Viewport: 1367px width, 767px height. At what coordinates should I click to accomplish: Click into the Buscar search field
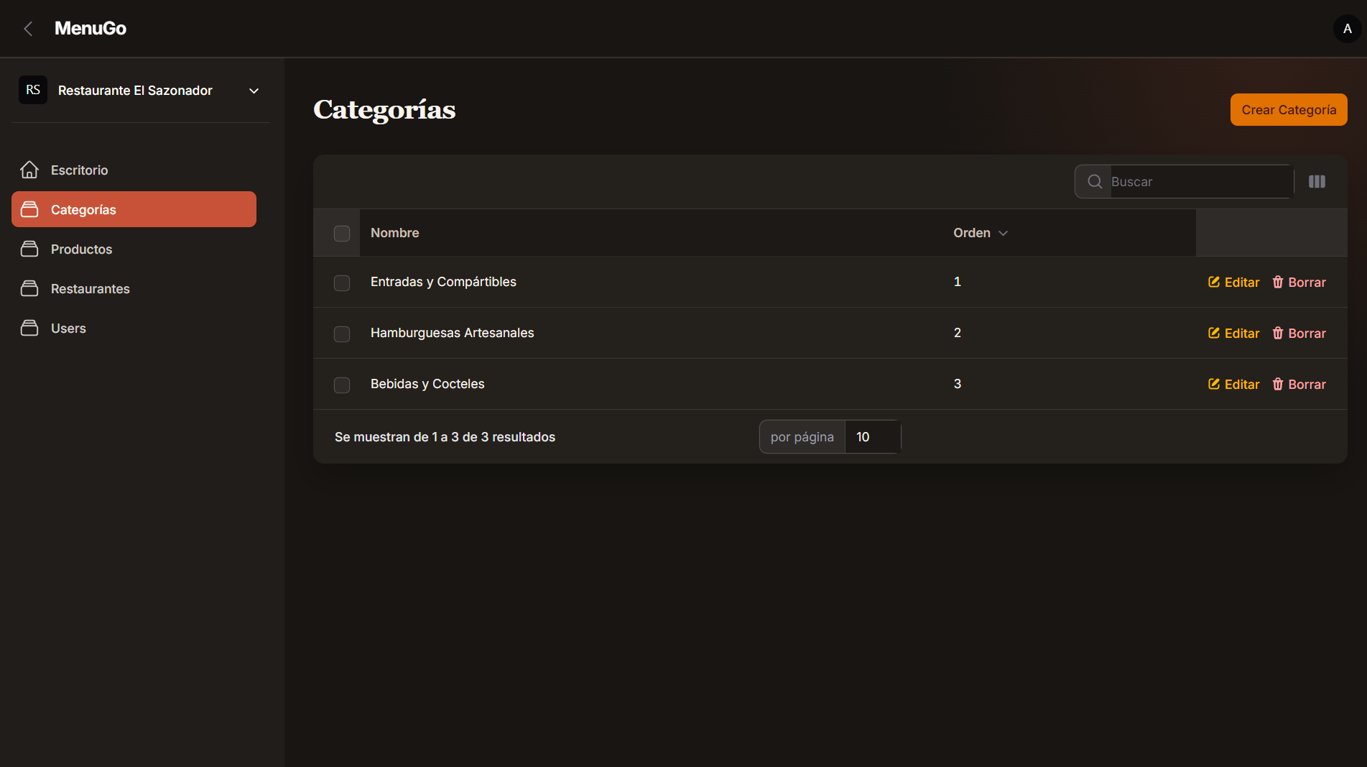[1201, 182]
